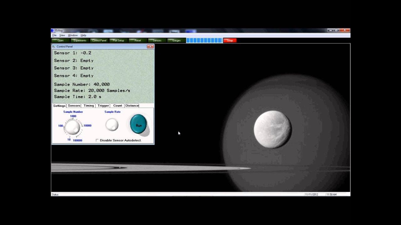Click the Control Panel toolbar button
The height and width of the screenshot is (225, 401).
coord(99,40)
